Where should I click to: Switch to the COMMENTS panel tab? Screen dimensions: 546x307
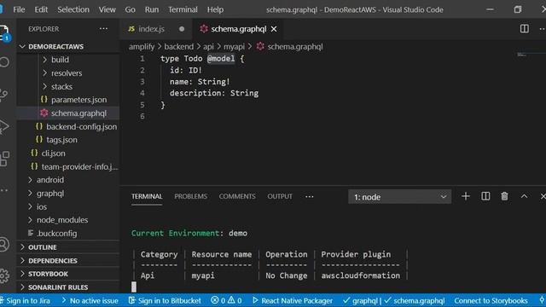coord(237,197)
